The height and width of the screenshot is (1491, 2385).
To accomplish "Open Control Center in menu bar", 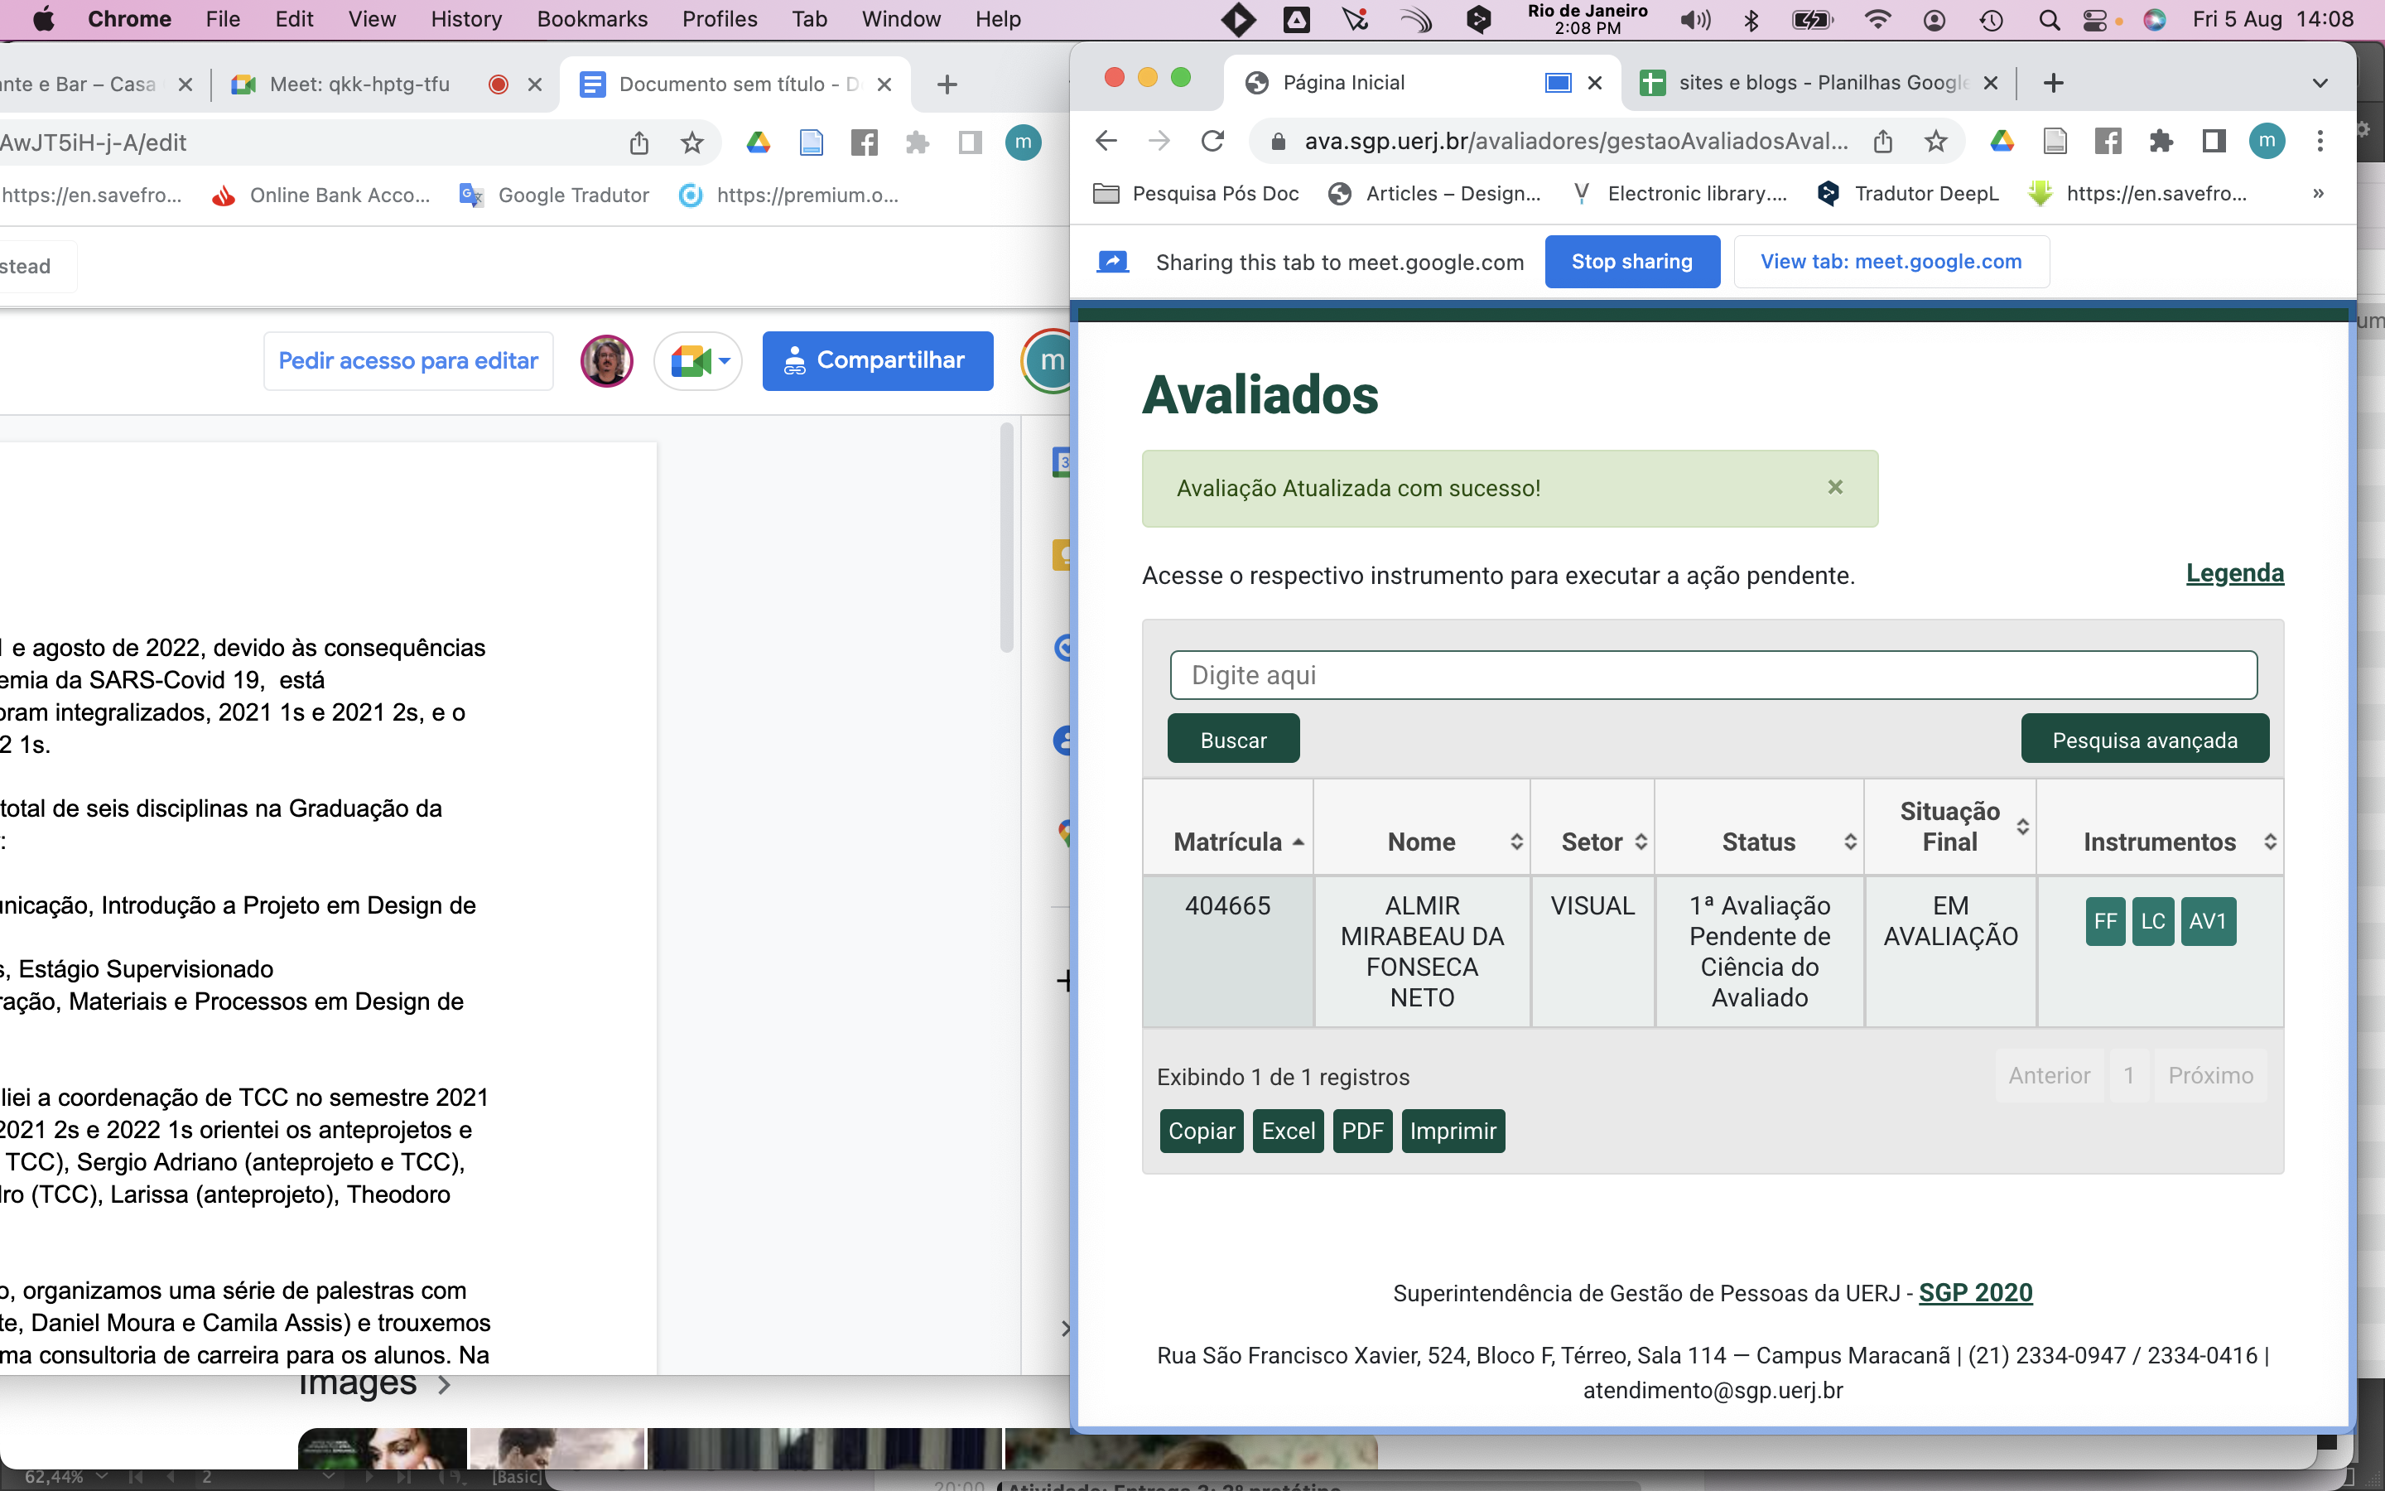I will click(2096, 19).
